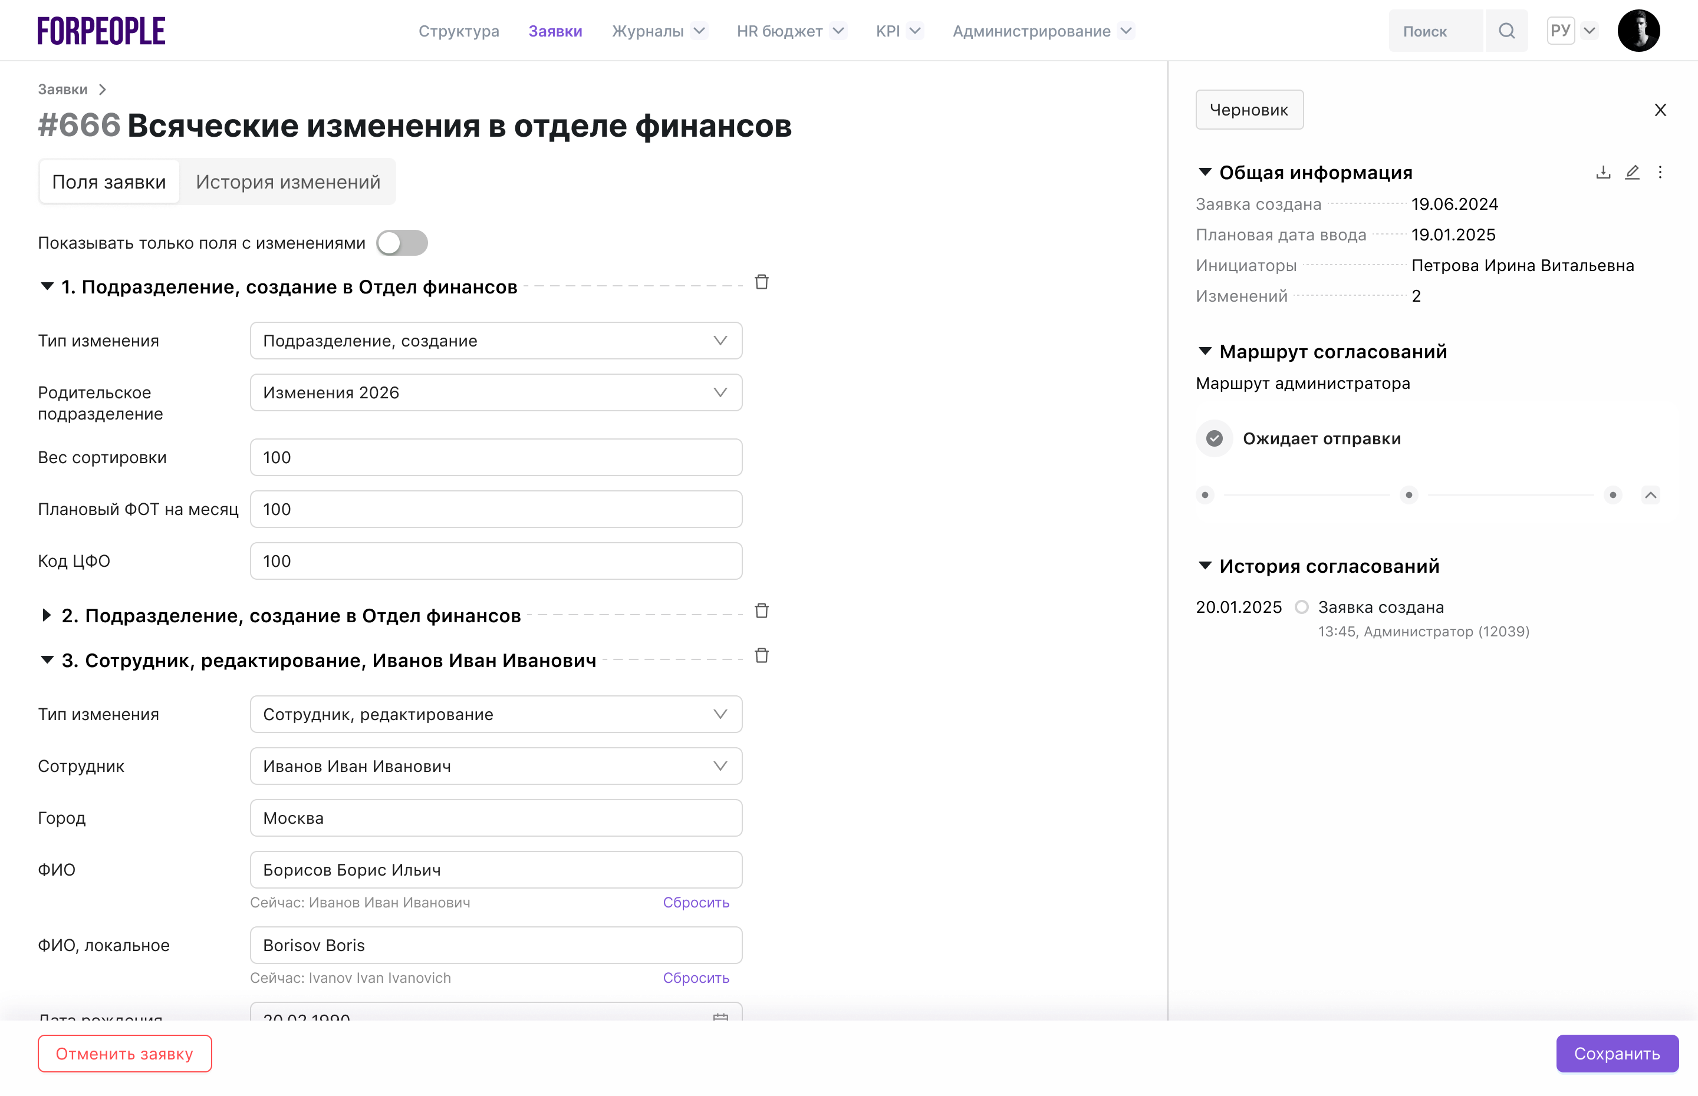Click the trash icon for block 1 Подразделение

click(x=762, y=282)
